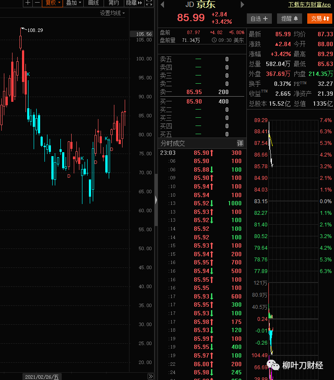Open 详 details of 分时成交
The height and width of the screenshot is (380, 334).
(240, 143)
